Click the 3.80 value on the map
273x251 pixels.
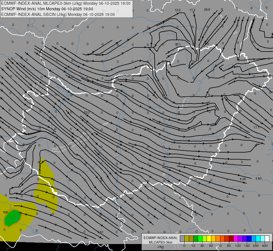click(258, 178)
